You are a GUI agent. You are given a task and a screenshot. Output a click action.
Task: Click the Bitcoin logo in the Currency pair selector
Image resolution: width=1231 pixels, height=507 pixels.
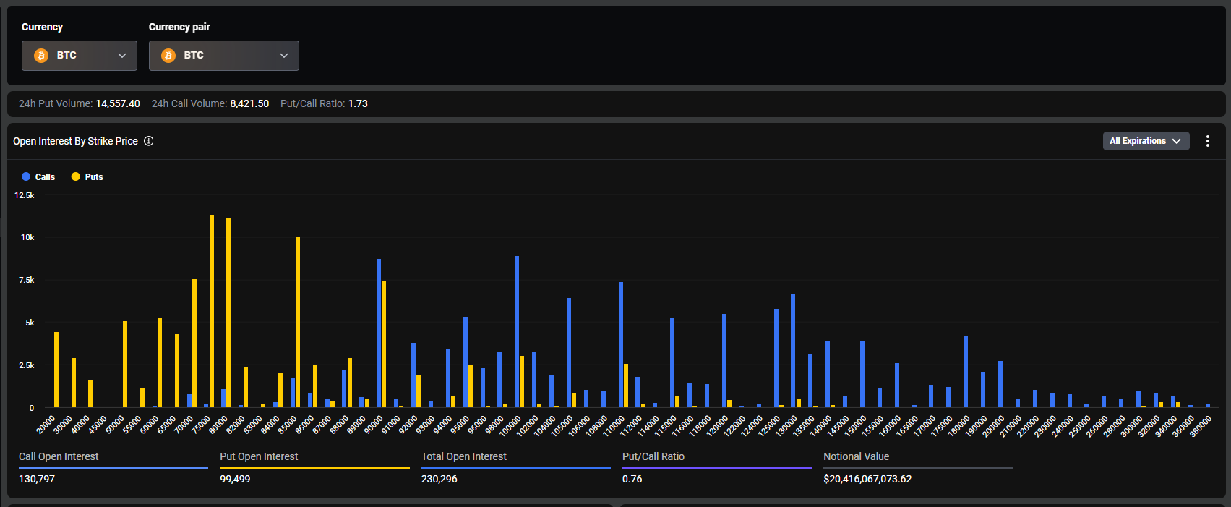(x=168, y=56)
